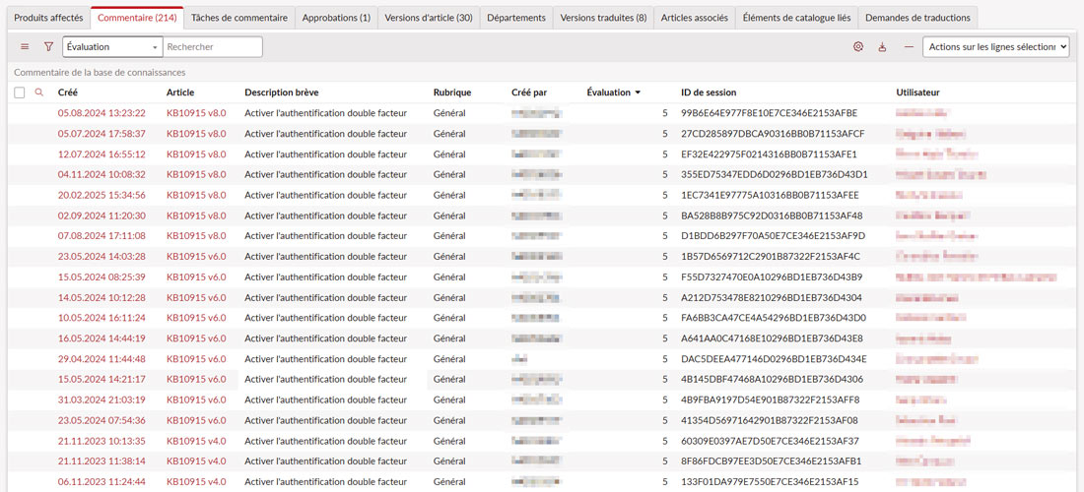Switch to Produits affectés tab
1084x492 pixels.
pos(47,18)
